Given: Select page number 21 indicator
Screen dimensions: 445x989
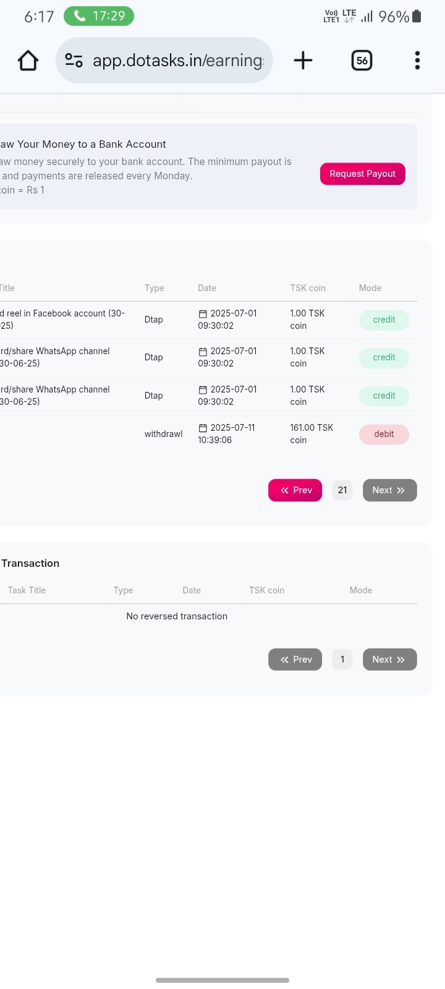Looking at the screenshot, I should (342, 490).
